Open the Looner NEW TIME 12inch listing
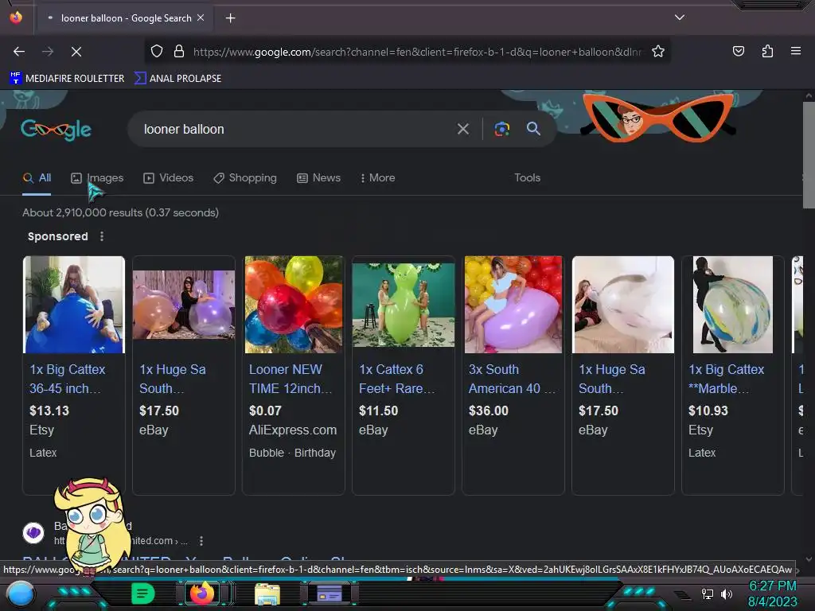Image resolution: width=815 pixels, height=611 pixels. coord(290,379)
